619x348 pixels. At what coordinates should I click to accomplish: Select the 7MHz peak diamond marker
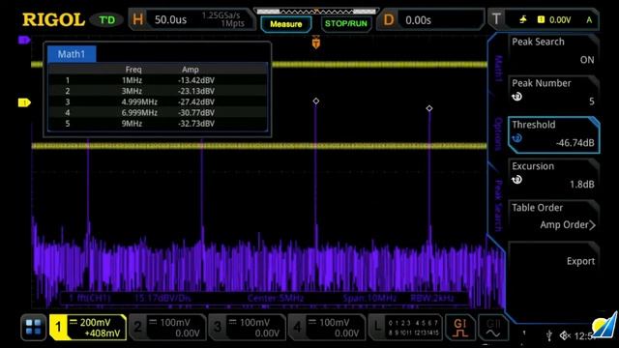click(429, 108)
